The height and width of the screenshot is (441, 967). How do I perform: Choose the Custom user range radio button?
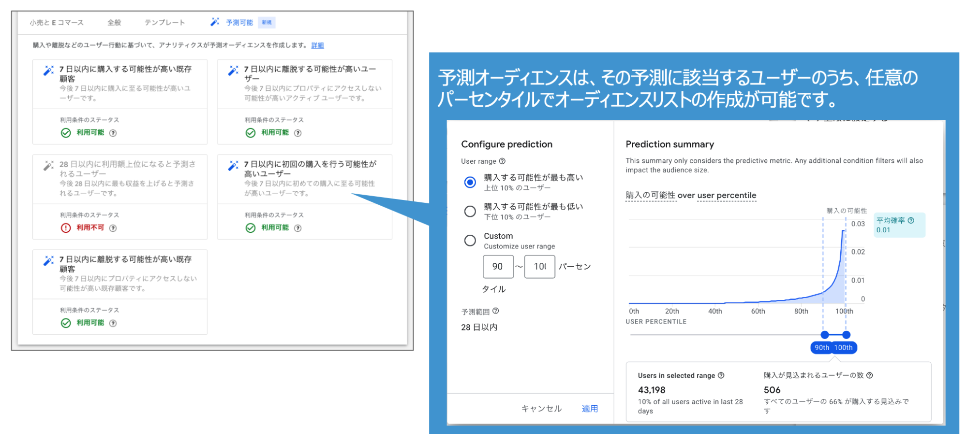[470, 241]
